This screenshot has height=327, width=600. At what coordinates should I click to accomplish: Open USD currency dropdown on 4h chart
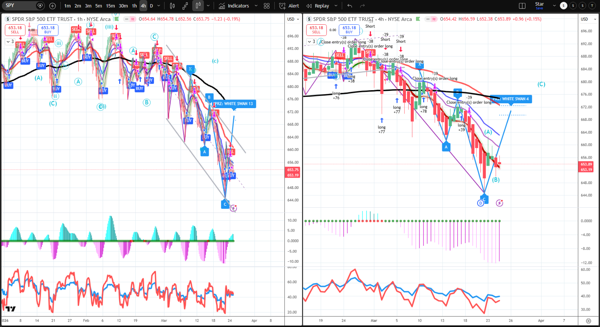point(589,19)
